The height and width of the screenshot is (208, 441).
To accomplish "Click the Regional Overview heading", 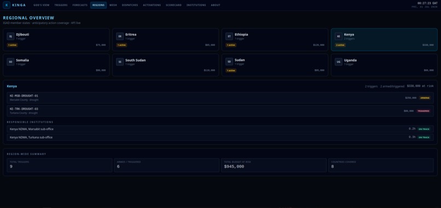I will (x=28, y=18).
